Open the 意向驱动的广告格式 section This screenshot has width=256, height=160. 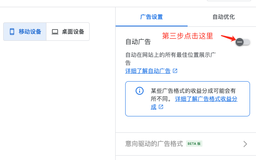pos(154,144)
